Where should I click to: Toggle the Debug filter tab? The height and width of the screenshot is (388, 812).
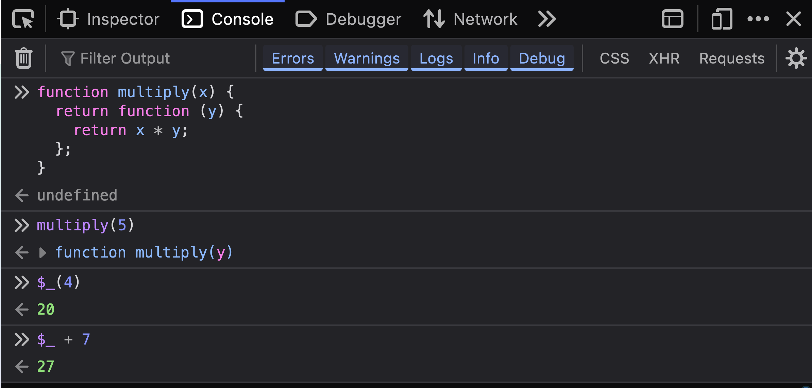coord(541,57)
